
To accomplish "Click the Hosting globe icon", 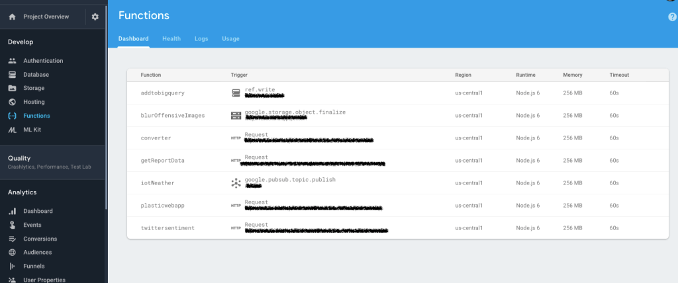I will 12,102.
